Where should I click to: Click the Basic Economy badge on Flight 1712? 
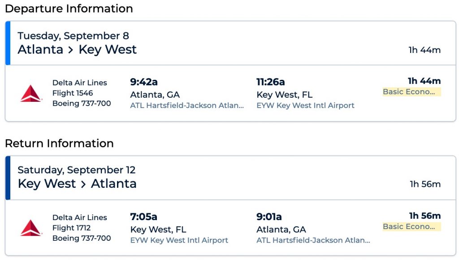pyautogui.click(x=411, y=226)
